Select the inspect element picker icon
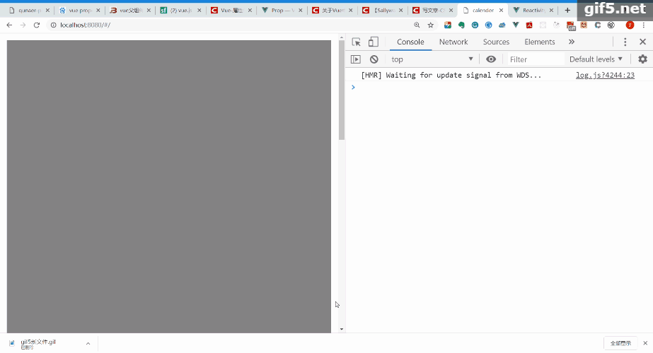The height and width of the screenshot is (353, 653). 356,42
